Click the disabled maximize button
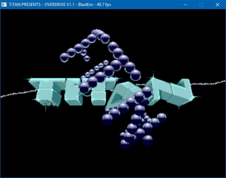The width and height of the screenshot is (226, 178). click(x=201, y=5)
